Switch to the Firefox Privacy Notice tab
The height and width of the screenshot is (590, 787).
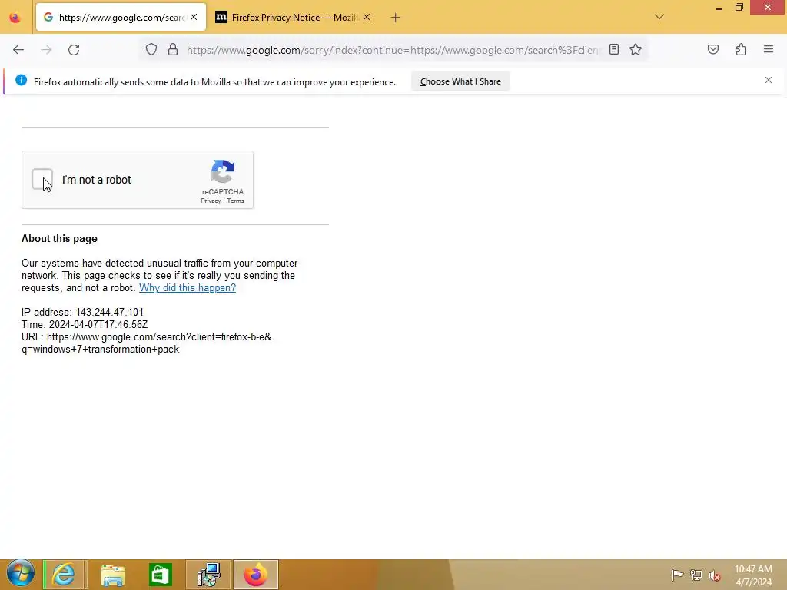pyautogui.click(x=294, y=17)
